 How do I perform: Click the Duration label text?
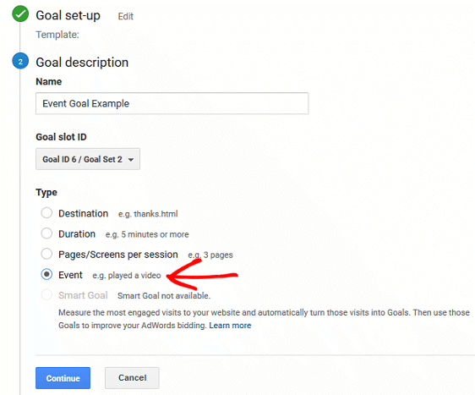click(77, 234)
